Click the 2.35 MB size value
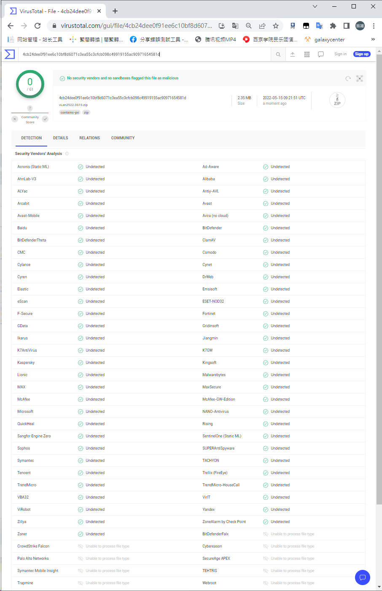This screenshot has width=382, height=591. point(245,98)
